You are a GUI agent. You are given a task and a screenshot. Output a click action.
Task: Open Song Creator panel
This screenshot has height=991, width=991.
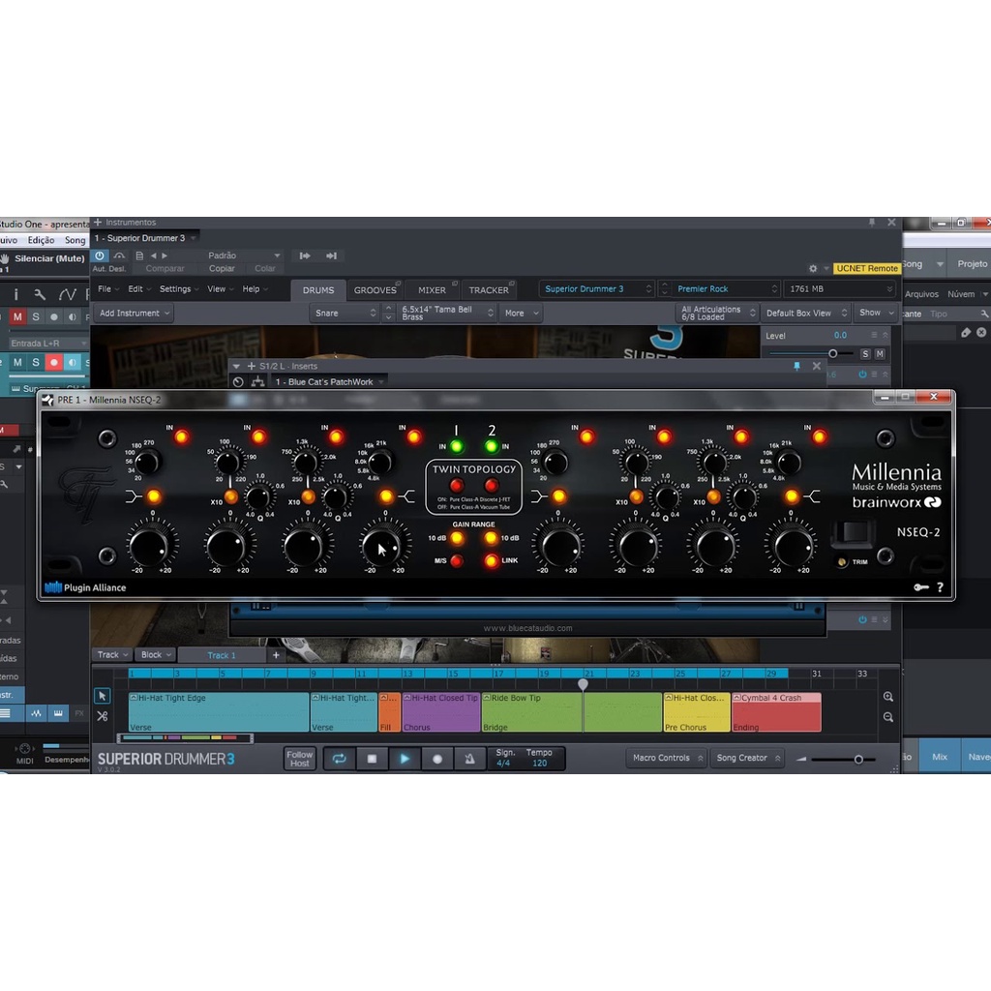click(x=748, y=758)
